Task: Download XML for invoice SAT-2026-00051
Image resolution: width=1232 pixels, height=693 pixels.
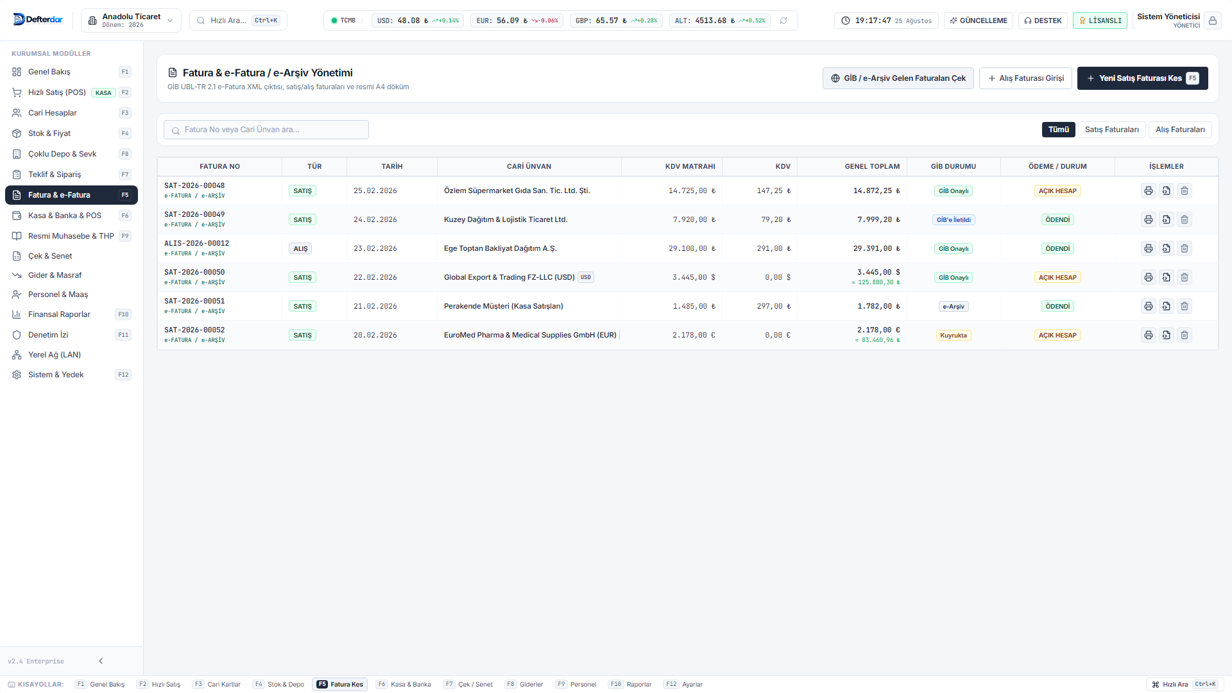Action: (x=1166, y=306)
